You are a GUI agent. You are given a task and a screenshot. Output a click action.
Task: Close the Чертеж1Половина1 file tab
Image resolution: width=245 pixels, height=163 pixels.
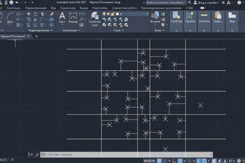(x=29, y=36)
